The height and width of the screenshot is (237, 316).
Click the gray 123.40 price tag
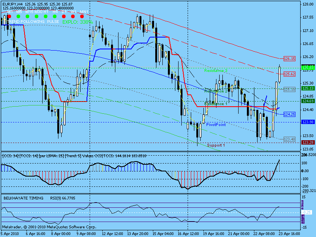click(x=290, y=139)
